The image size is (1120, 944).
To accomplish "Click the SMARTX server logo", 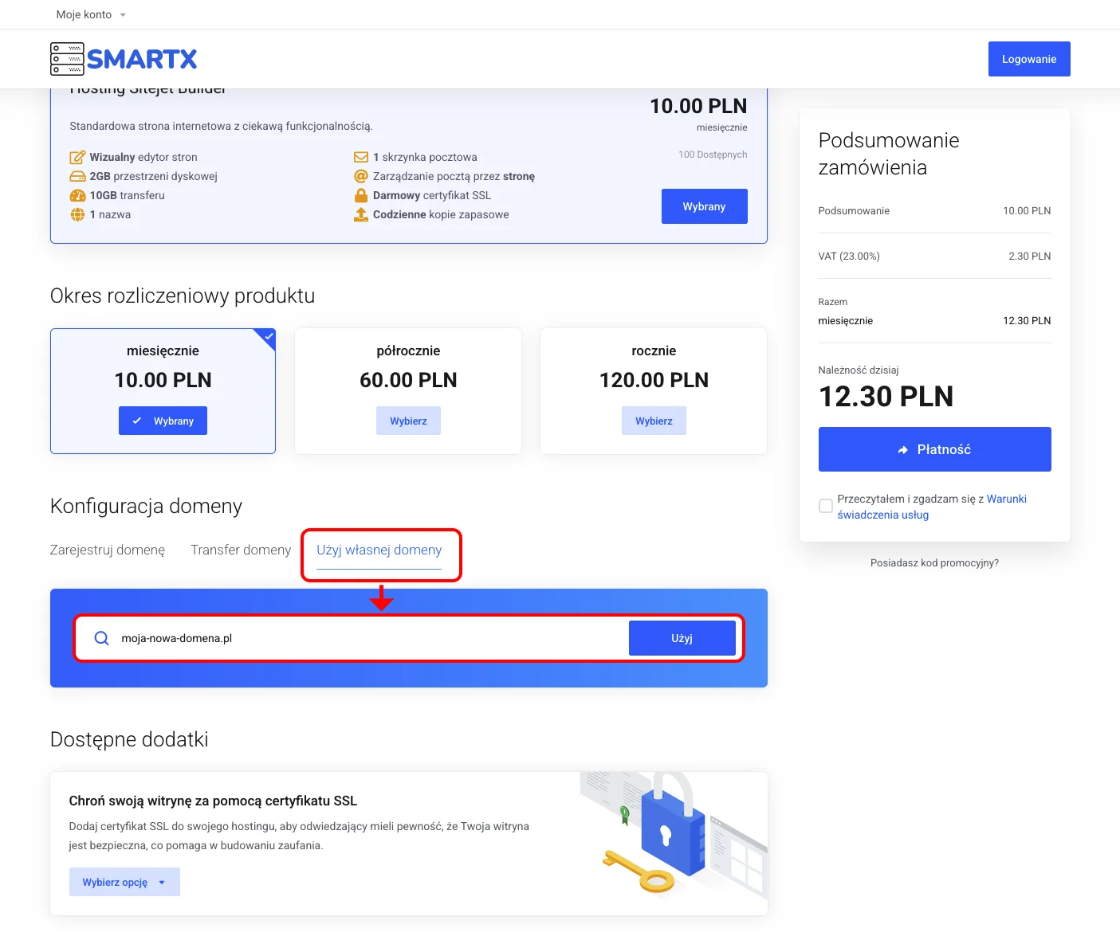I will click(x=124, y=59).
